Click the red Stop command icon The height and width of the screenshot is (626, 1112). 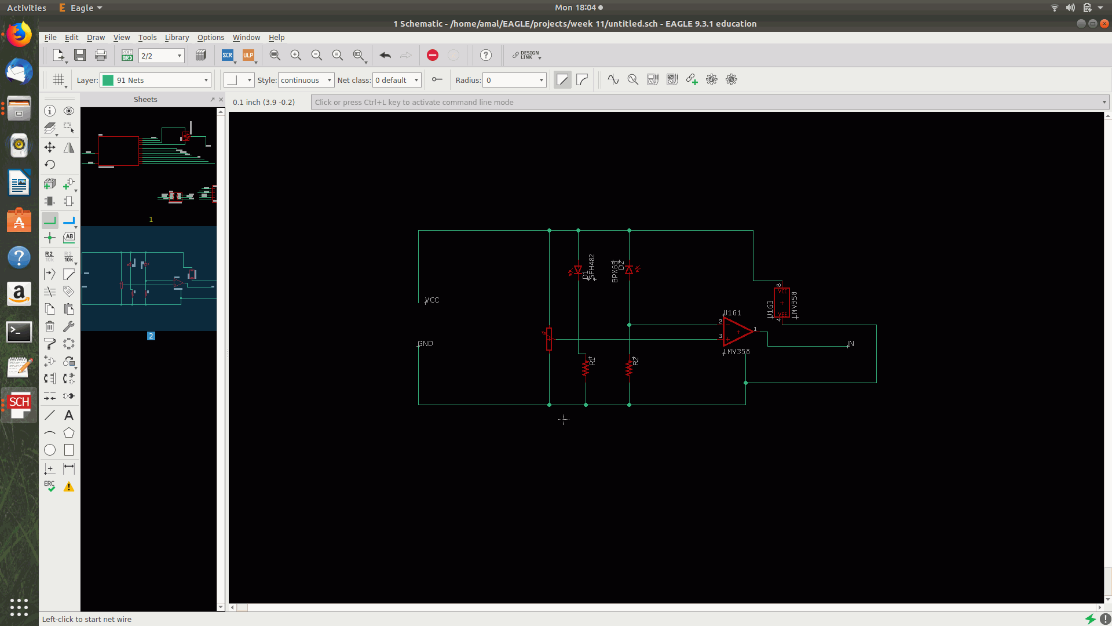point(433,56)
